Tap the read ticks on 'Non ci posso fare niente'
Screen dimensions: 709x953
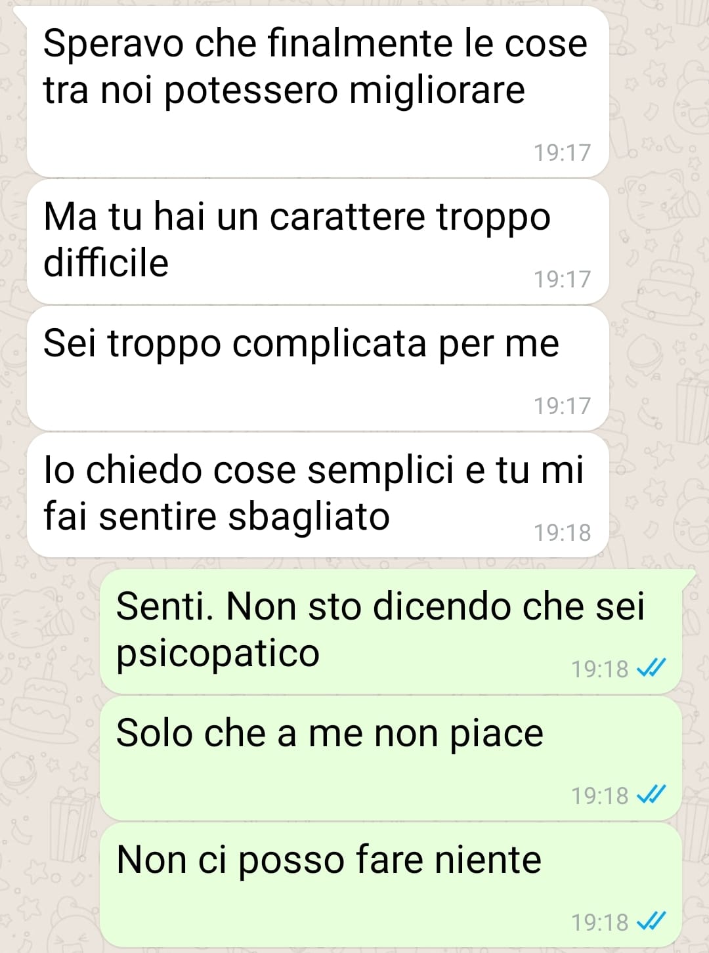click(652, 921)
